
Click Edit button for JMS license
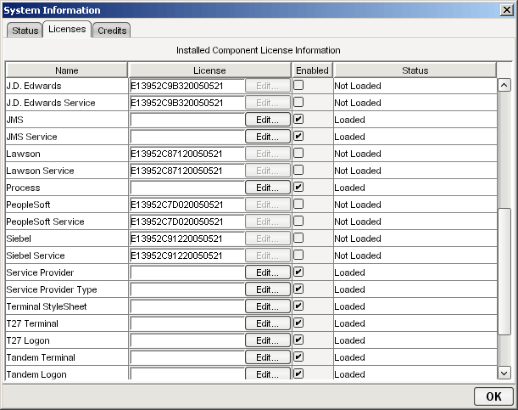coord(268,120)
